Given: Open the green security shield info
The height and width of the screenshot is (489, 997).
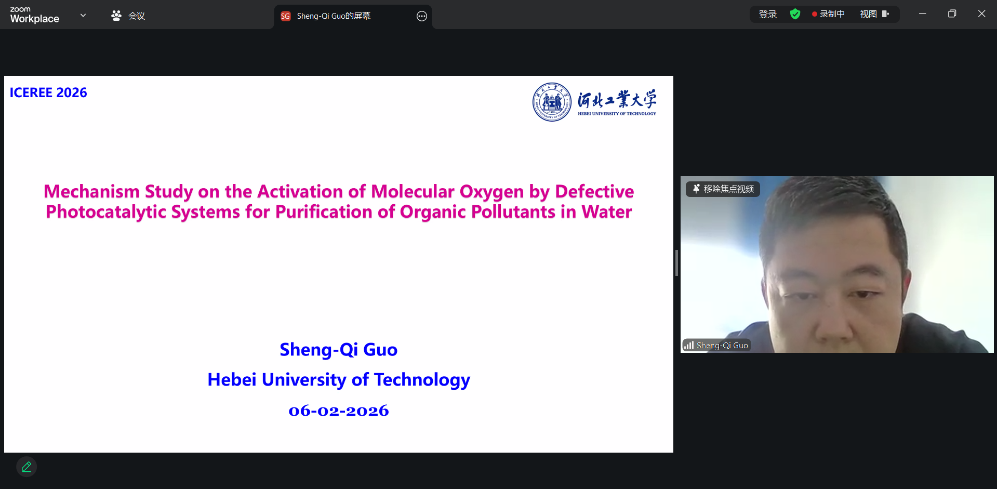Looking at the screenshot, I should pyautogui.click(x=795, y=14).
